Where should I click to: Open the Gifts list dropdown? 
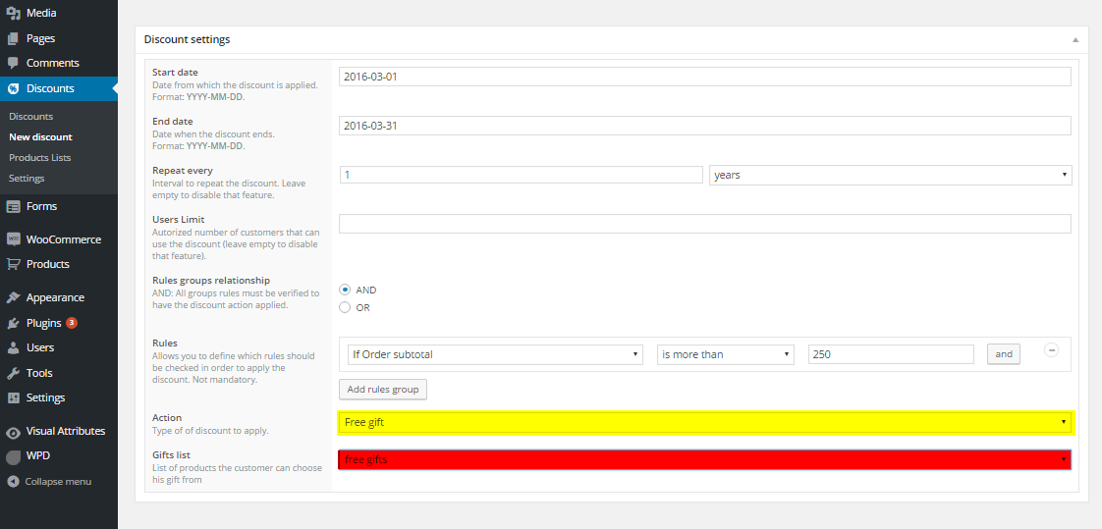[705, 459]
